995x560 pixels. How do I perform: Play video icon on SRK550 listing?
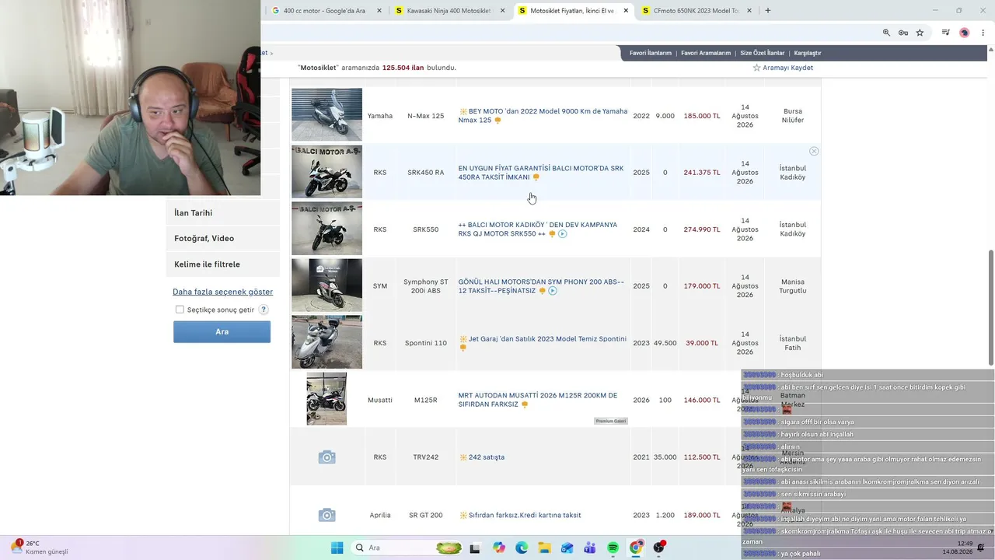pyautogui.click(x=562, y=234)
